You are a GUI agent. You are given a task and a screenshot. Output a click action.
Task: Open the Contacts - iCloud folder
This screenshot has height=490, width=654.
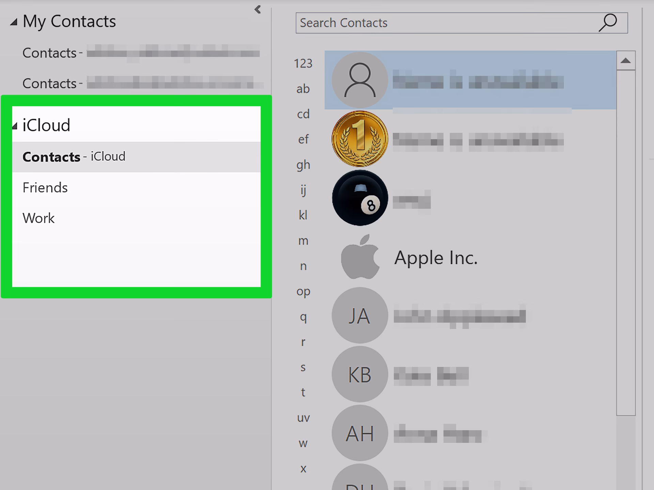click(136, 157)
